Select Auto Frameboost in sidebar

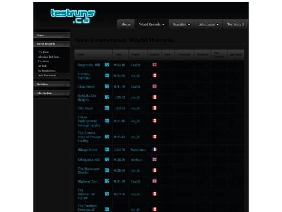[48, 75]
